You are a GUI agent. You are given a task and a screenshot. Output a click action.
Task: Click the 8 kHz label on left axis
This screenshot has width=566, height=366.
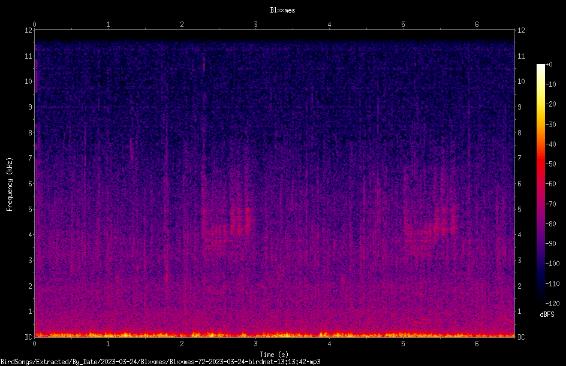pyautogui.click(x=31, y=132)
